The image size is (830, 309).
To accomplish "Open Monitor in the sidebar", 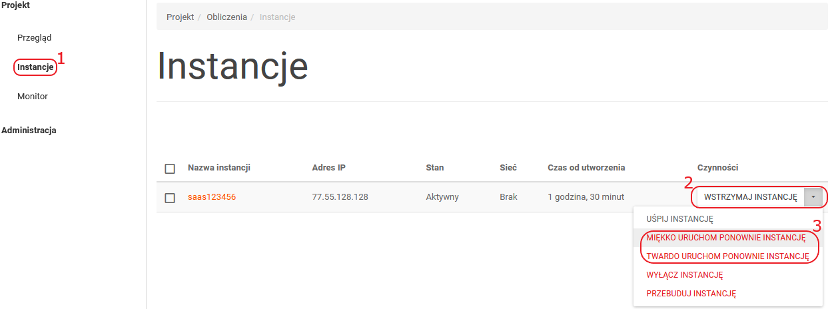I will click(33, 97).
